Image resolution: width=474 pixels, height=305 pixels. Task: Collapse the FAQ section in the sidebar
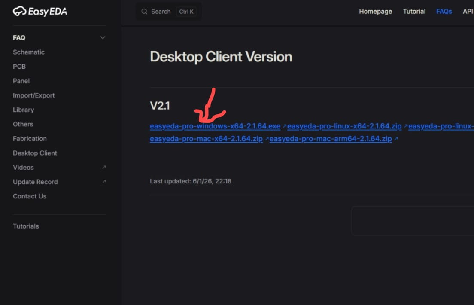click(103, 37)
